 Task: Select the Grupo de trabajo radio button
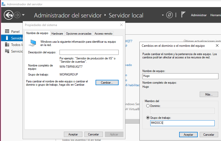(148, 118)
